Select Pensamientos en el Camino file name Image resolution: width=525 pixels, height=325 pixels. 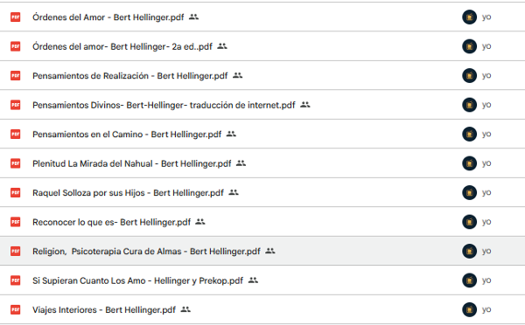click(127, 134)
